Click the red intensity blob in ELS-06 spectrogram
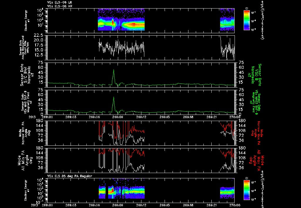The height and width of the screenshot is (208, 301). 113,23
